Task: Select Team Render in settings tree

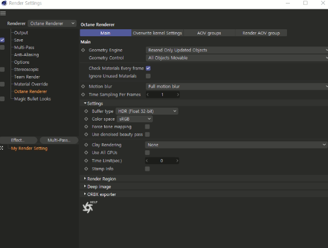Action: (x=27, y=77)
